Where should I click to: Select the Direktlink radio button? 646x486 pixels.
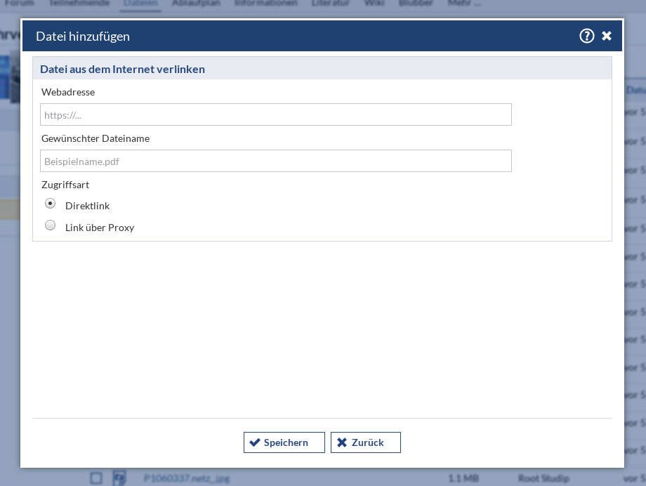(51, 204)
